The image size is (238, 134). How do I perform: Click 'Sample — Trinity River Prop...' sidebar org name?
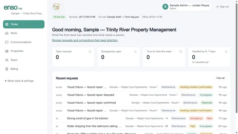[27, 13]
